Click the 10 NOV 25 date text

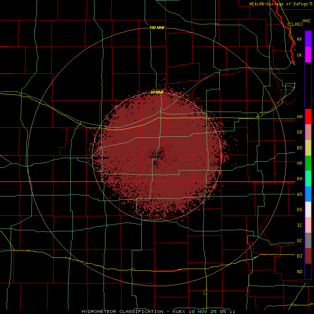203,312
